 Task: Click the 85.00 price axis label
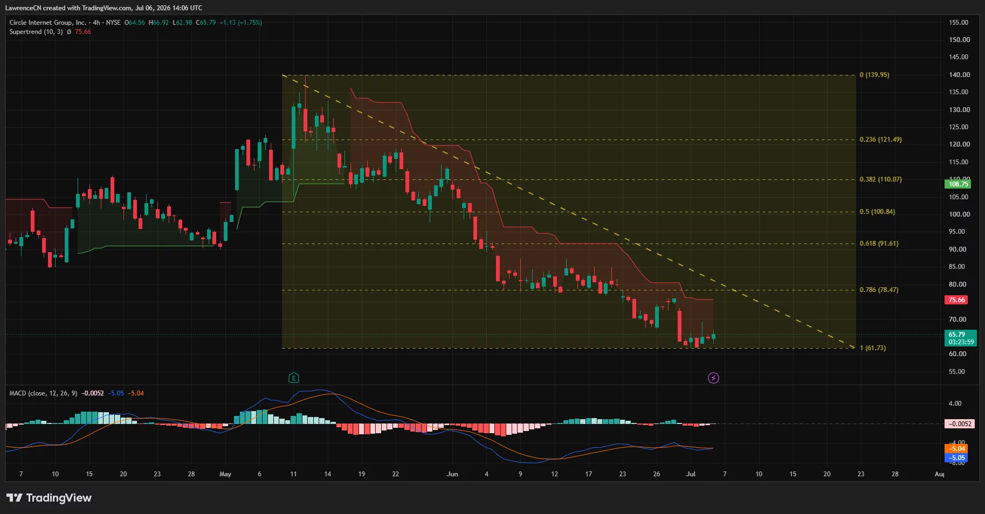[958, 267]
